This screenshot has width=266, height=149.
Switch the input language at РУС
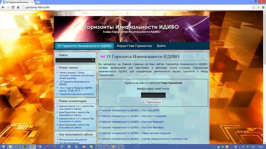[253, 147]
